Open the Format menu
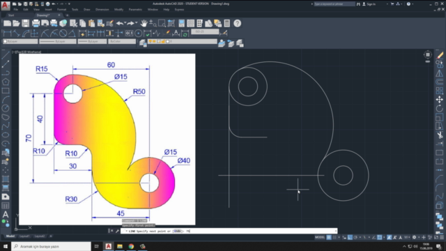This screenshot has height=251, width=446. pos(61,9)
